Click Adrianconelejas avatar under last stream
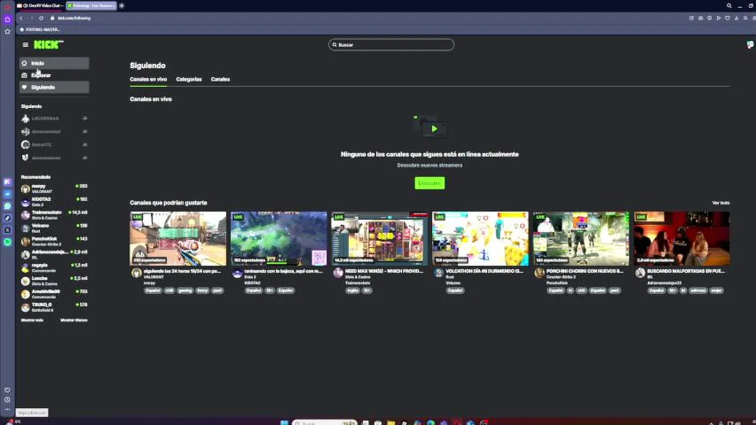The width and height of the screenshot is (756, 425). coord(640,273)
